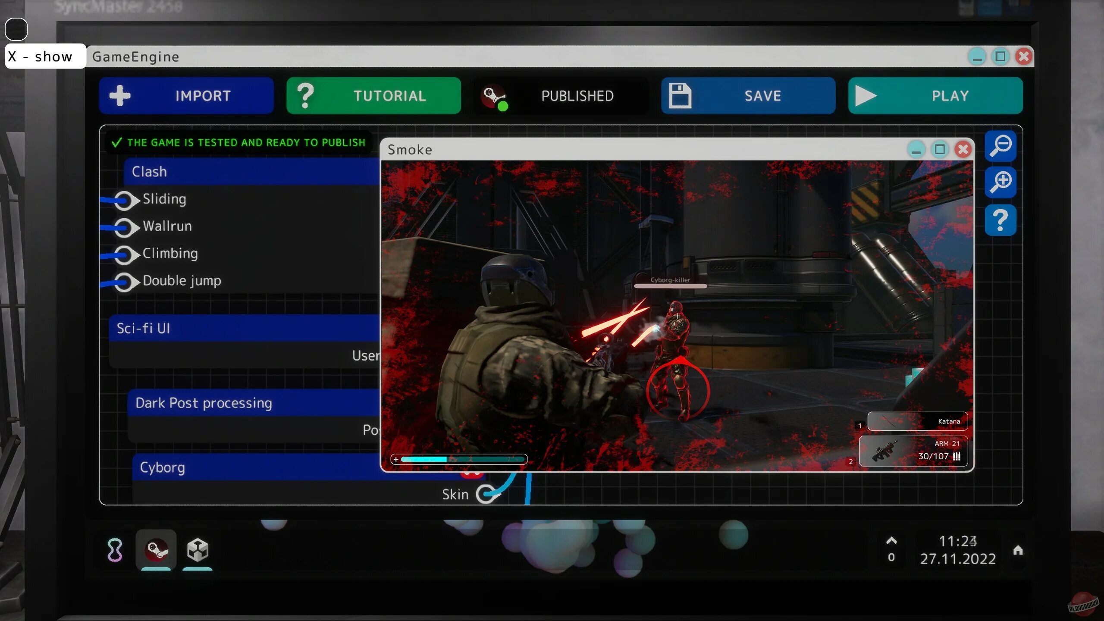This screenshot has height=621, width=1104.
Task: Select the Cyborg category item
Action: 162,467
